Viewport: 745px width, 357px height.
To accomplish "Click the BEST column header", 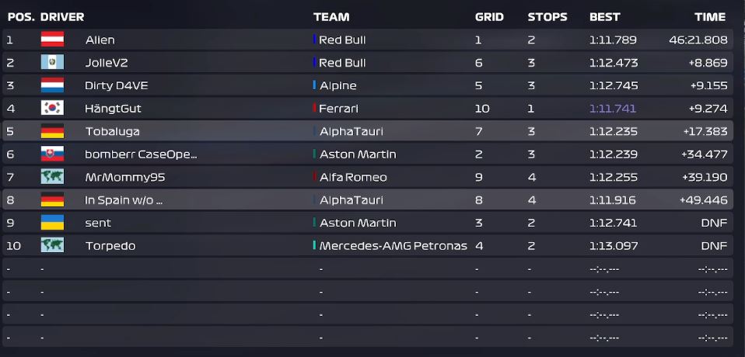I will 605,17.
